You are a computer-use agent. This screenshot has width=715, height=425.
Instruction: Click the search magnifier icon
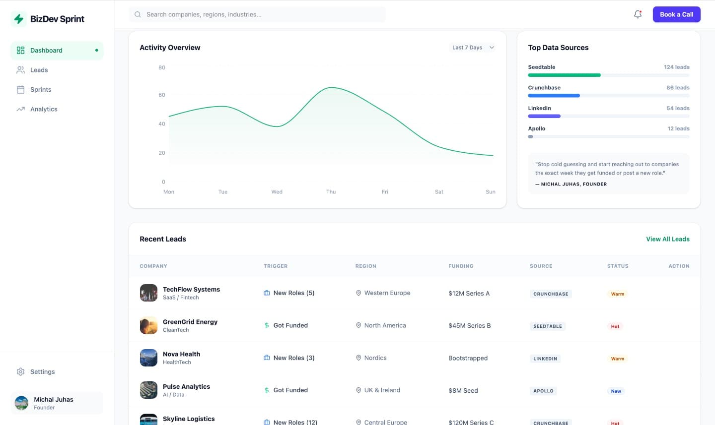138,14
